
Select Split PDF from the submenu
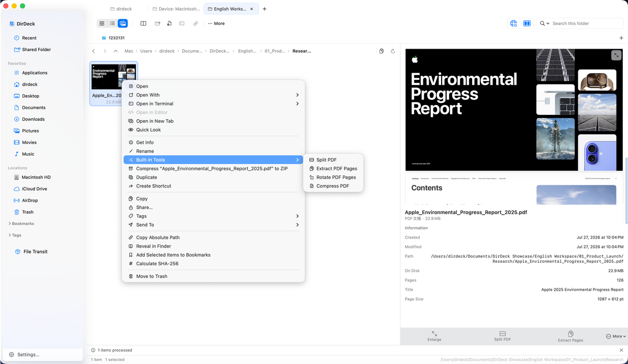(x=333, y=160)
